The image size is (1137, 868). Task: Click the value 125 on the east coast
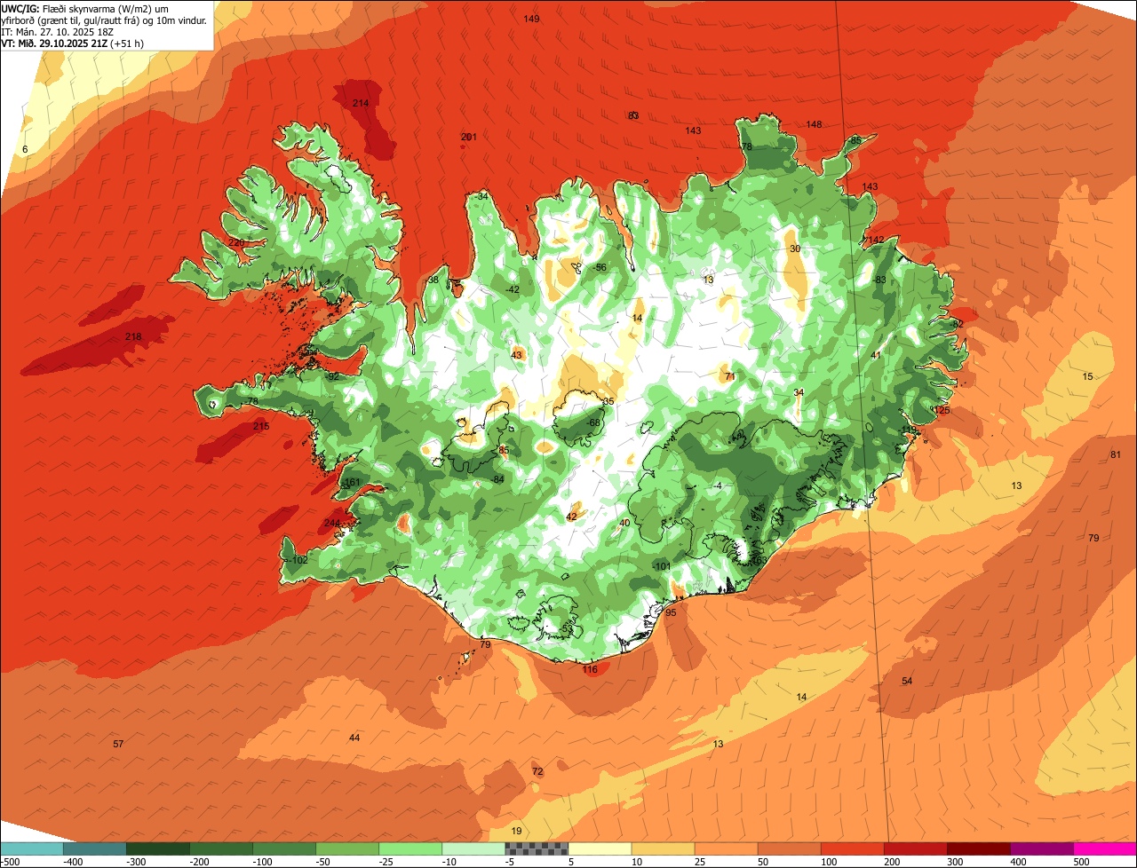(x=942, y=410)
